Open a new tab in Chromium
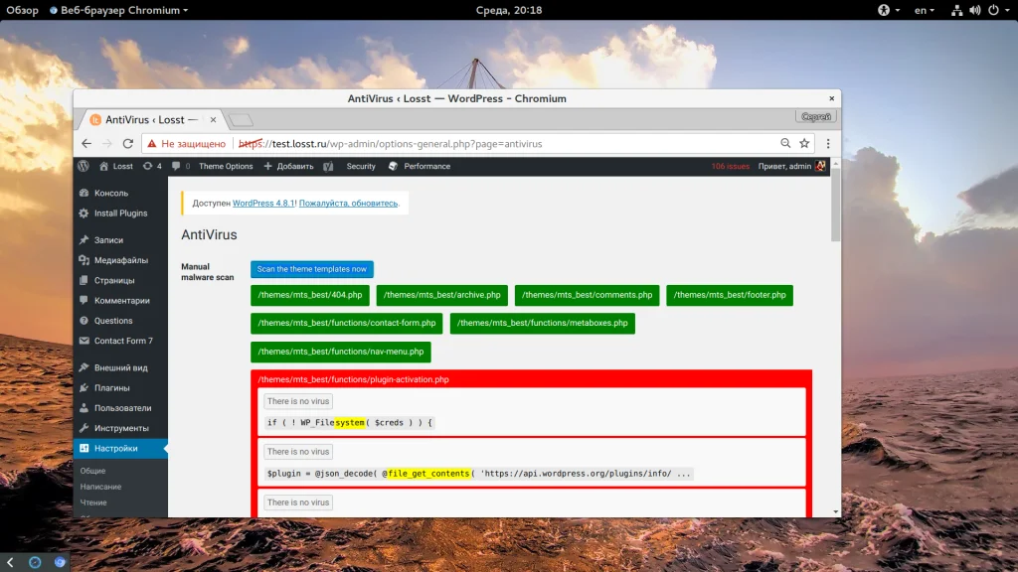The height and width of the screenshot is (572, 1018). (241, 120)
